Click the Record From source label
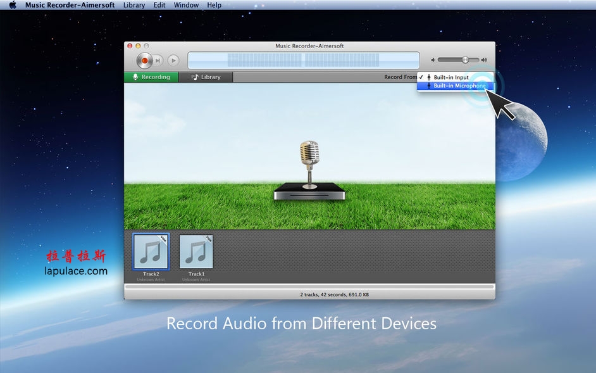 (400, 77)
